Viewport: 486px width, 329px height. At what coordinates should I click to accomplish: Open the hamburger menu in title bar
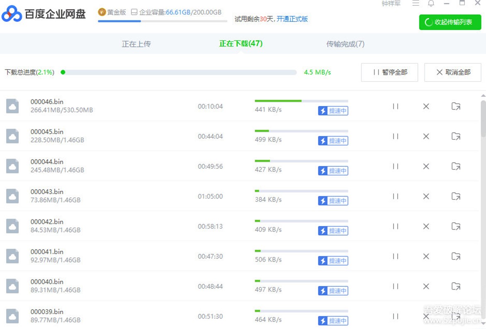(416, 4)
